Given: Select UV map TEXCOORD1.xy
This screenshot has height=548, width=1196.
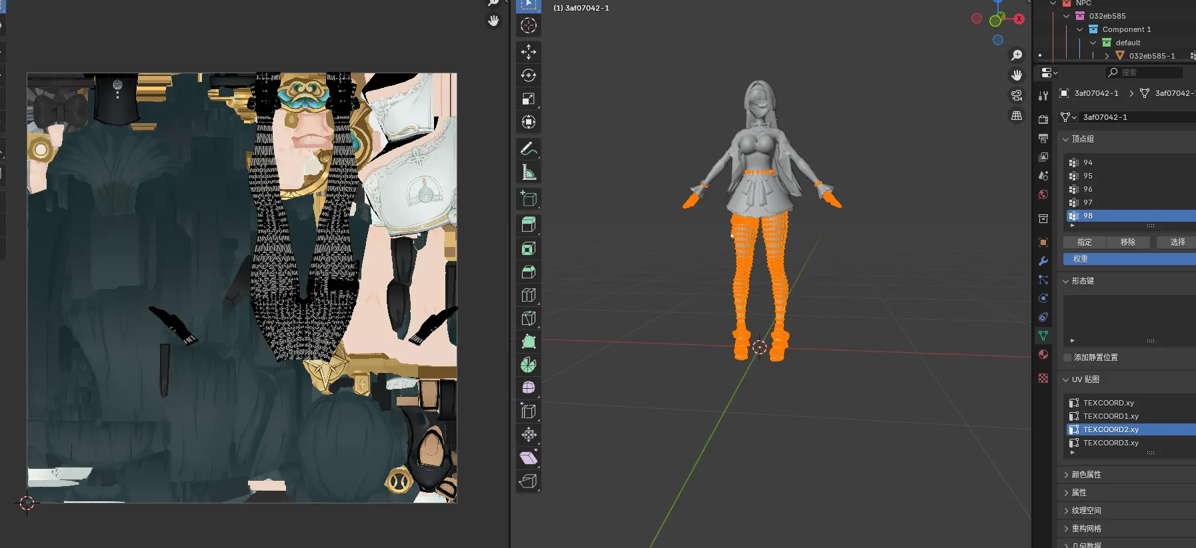Looking at the screenshot, I should click(1131, 416).
